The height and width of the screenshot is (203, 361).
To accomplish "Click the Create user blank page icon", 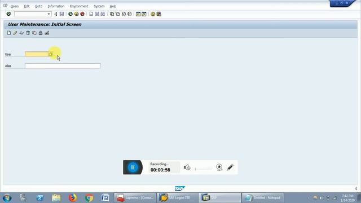I will 9,33.
